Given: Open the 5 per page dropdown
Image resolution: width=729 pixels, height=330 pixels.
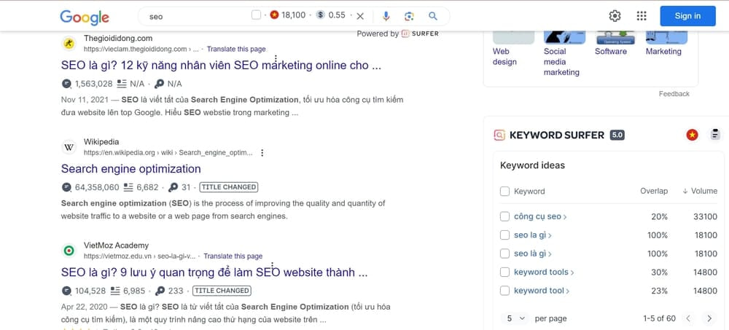Looking at the screenshot, I should [x=515, y=318].
